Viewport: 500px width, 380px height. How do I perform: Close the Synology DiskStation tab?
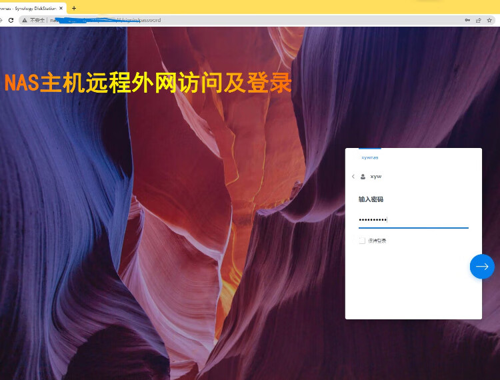(61, 7)
